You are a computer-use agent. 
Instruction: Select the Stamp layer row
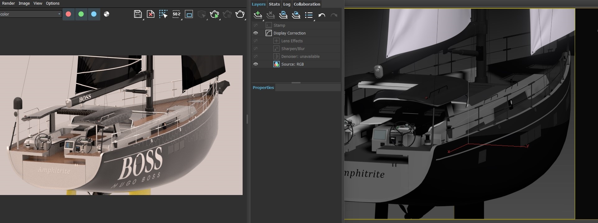[296, 25]
